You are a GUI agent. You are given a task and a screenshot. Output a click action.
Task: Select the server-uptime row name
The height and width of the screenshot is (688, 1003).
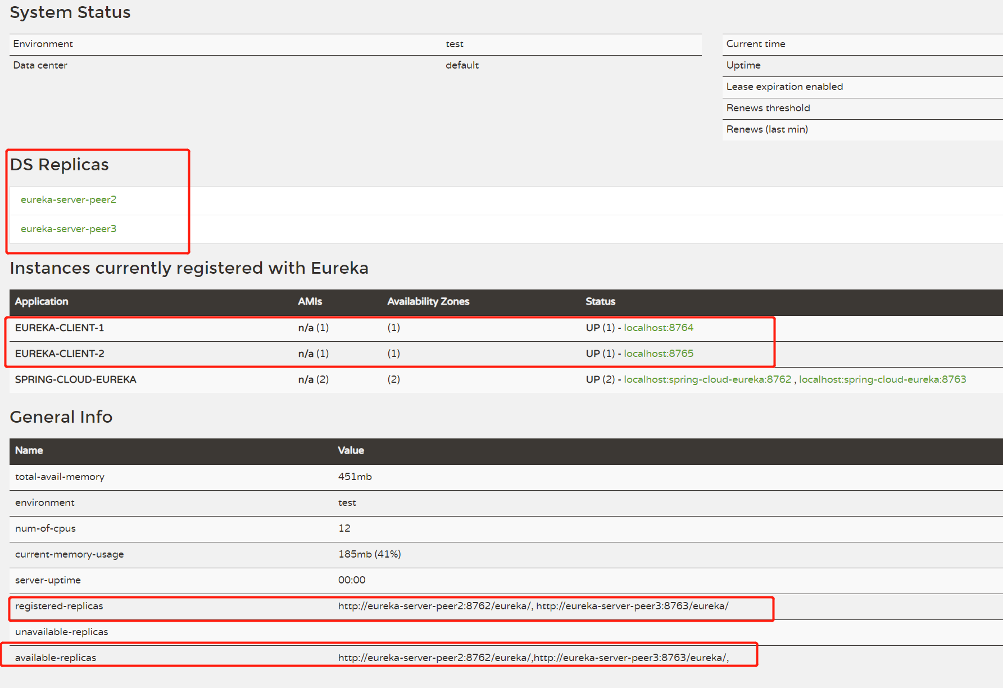pos(48,580)
